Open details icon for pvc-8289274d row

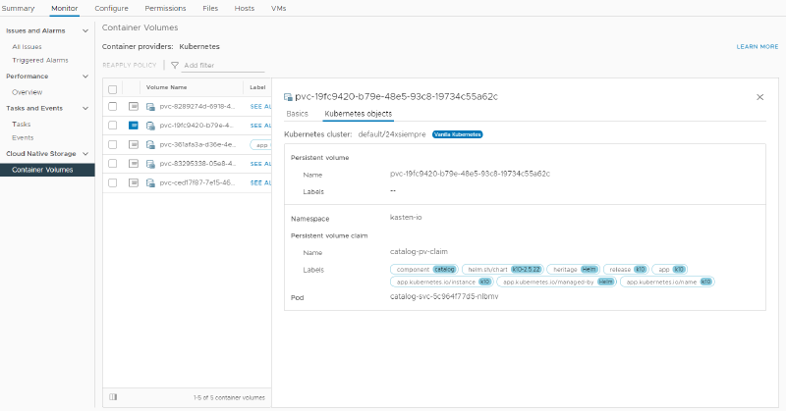[x=134, y=106]
